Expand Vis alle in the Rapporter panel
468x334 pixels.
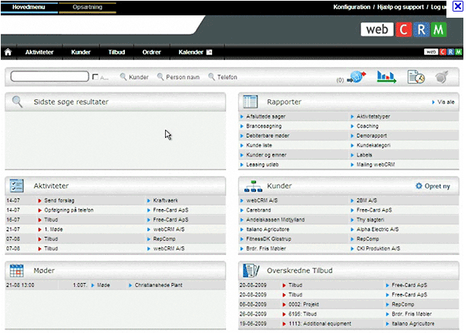tap(443, 102)
